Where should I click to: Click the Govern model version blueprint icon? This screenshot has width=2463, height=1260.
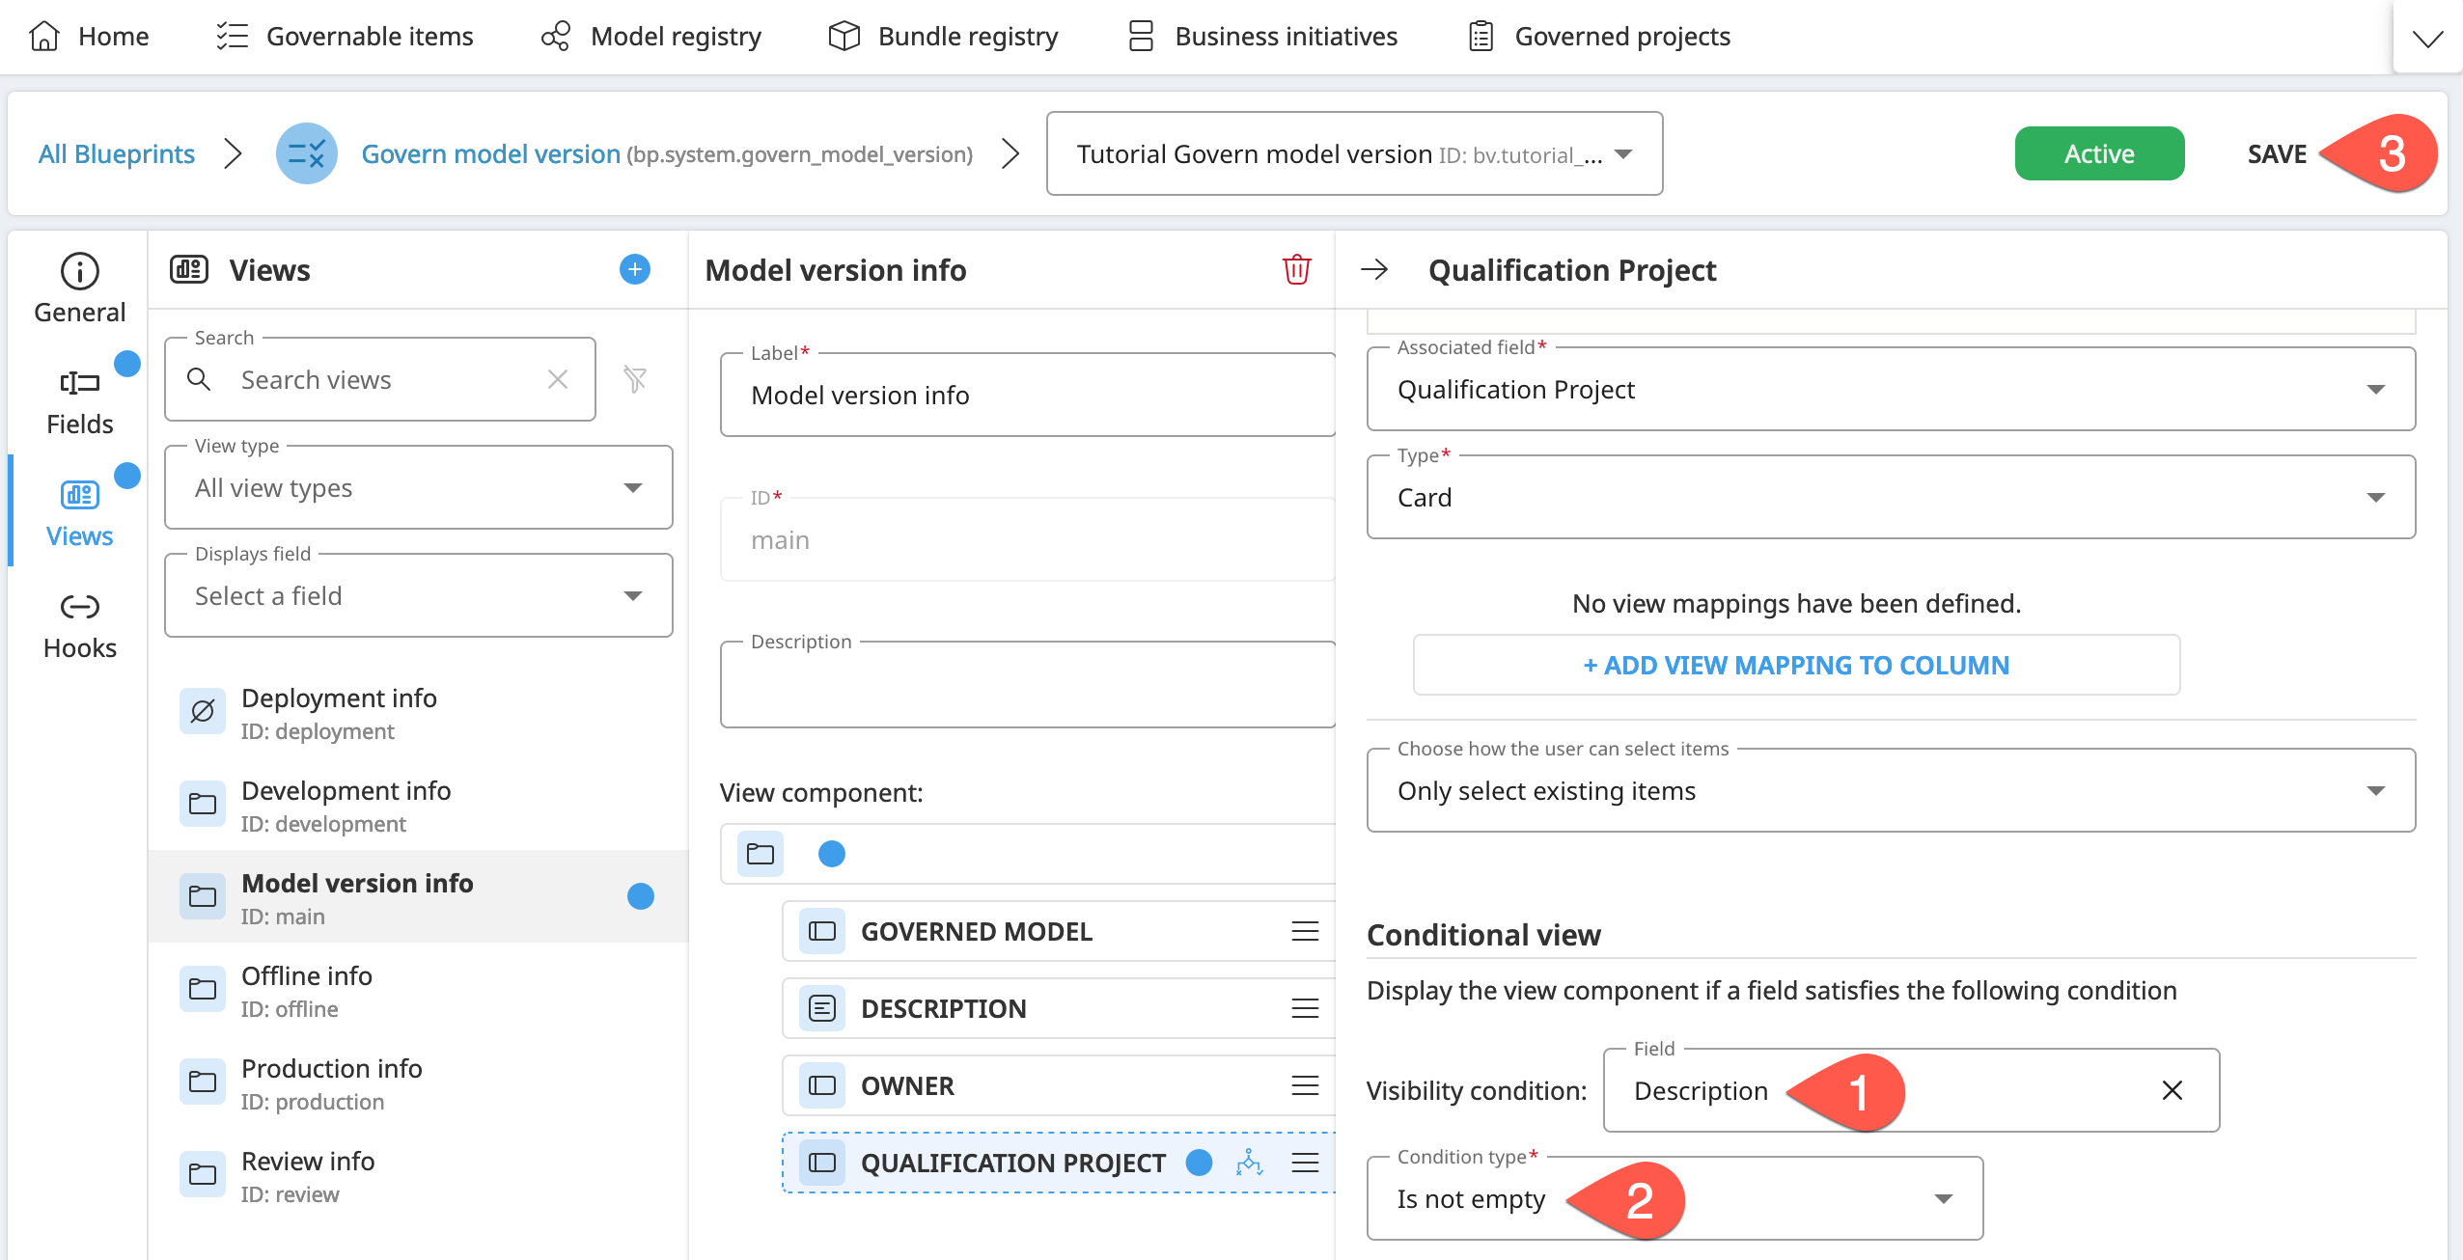pyautogui.click(x=306, y=153)
